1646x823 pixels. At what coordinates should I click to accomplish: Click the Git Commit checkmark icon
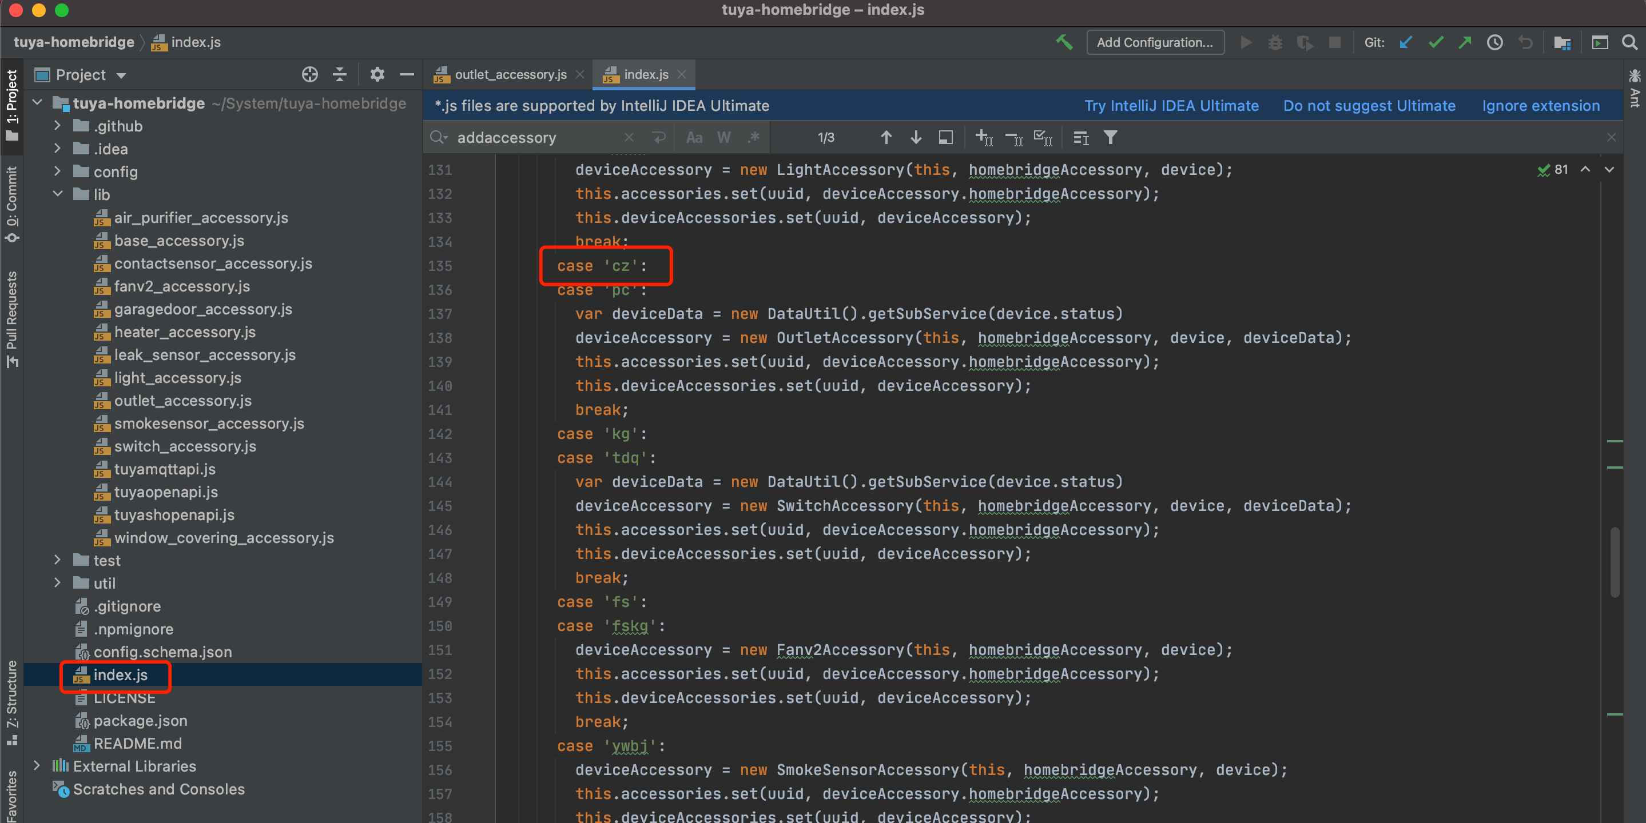coord(1436,42)
